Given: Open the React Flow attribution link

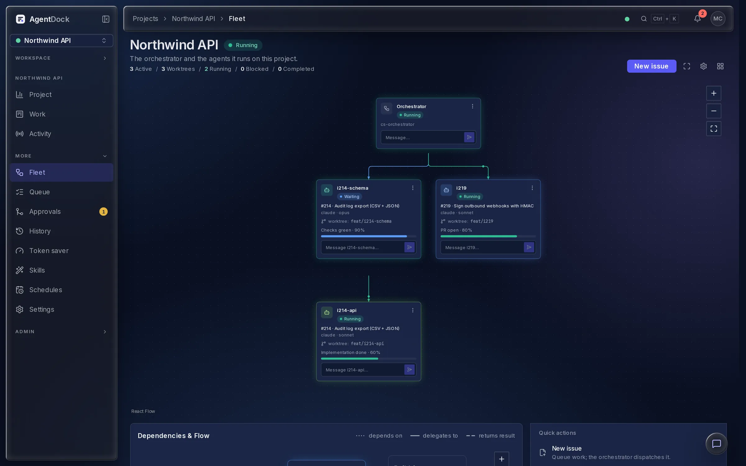Looking at the screenshot, I should click(x=143, y=411).
